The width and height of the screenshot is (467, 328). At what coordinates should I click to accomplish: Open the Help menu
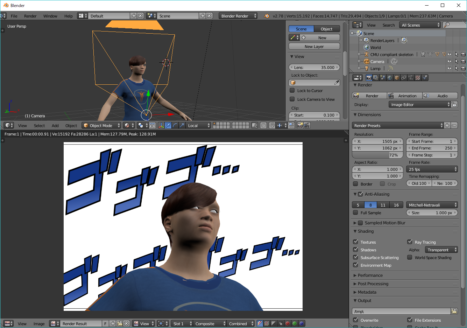click(69, 16)
